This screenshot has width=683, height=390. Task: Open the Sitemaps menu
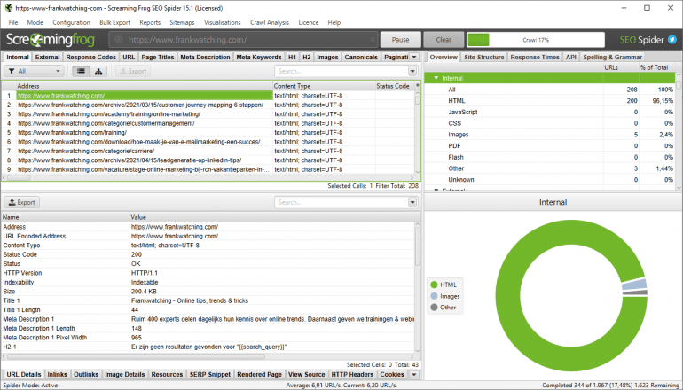pos(182,22)
